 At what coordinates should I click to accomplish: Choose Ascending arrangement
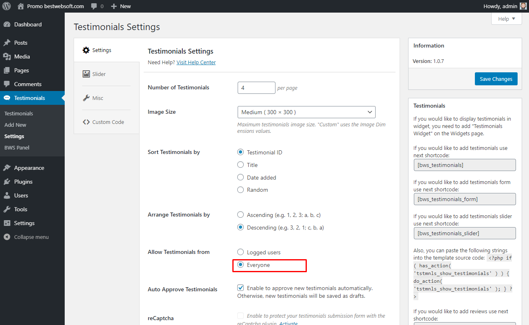240,215
